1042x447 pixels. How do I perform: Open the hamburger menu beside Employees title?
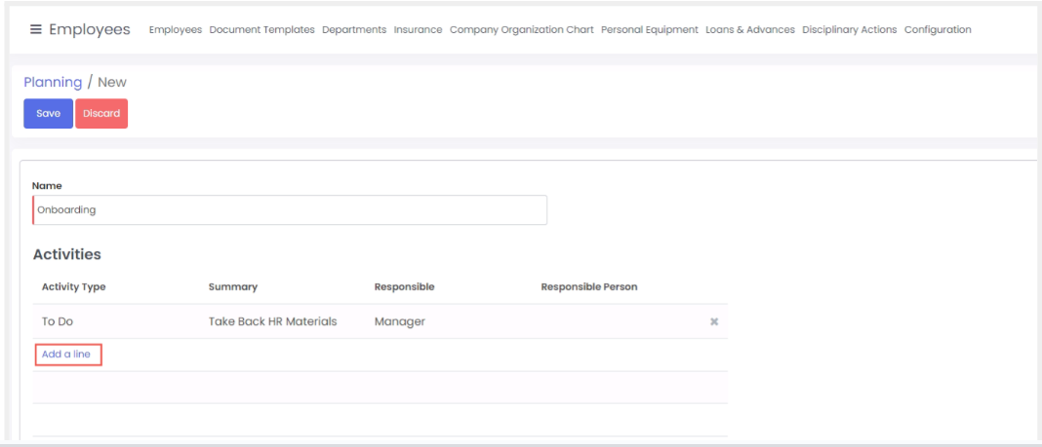[36, 29]
